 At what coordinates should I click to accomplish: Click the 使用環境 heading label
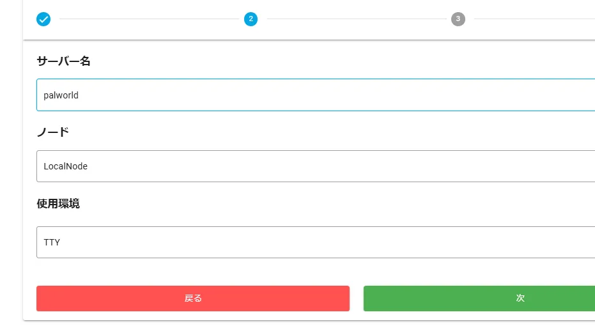click(x=58, y=204)
